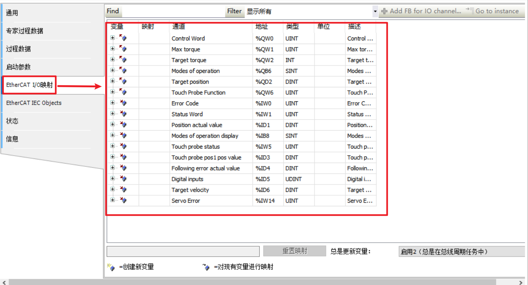
Task: Expand the Target position row
Action: coord(113,81)
